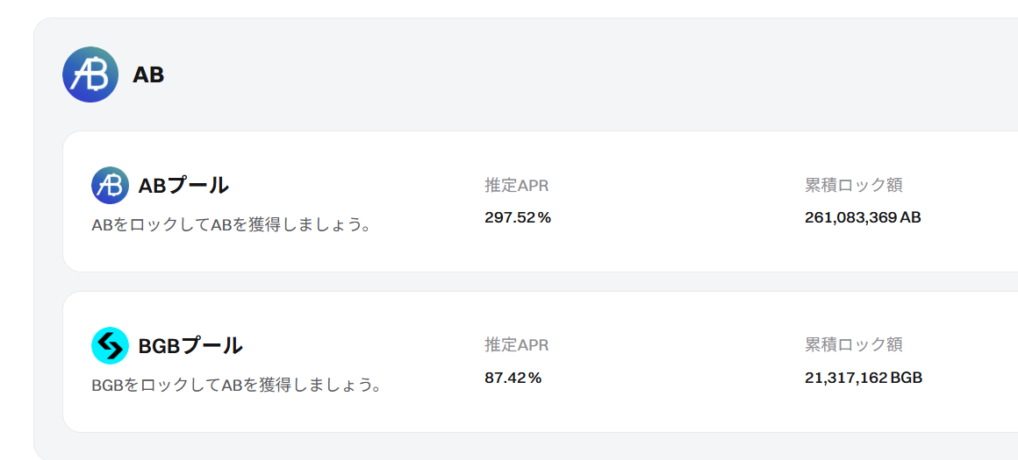Open the AB pool card
The width and height of the screenshot is (1018, 460).
point(541,202)
